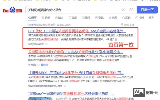Switch to the 贴吧 tab
The width and height of the screenshot is (160, 100).
46,18
